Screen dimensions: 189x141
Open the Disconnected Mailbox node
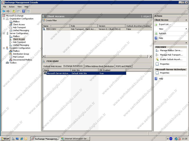coord(22,60)
